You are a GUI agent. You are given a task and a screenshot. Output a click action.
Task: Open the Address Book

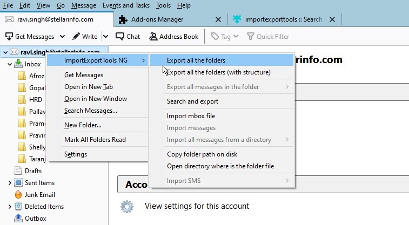click(153, 37)
